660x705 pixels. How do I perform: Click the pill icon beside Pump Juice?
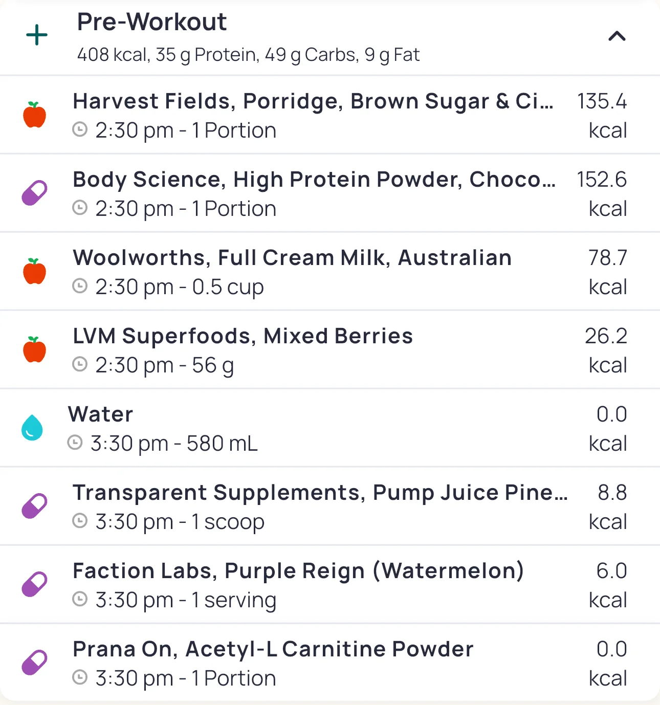35,506
